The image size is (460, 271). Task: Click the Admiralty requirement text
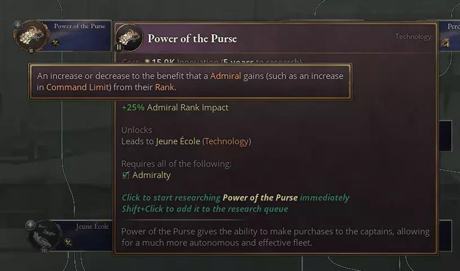pos(151,175)
